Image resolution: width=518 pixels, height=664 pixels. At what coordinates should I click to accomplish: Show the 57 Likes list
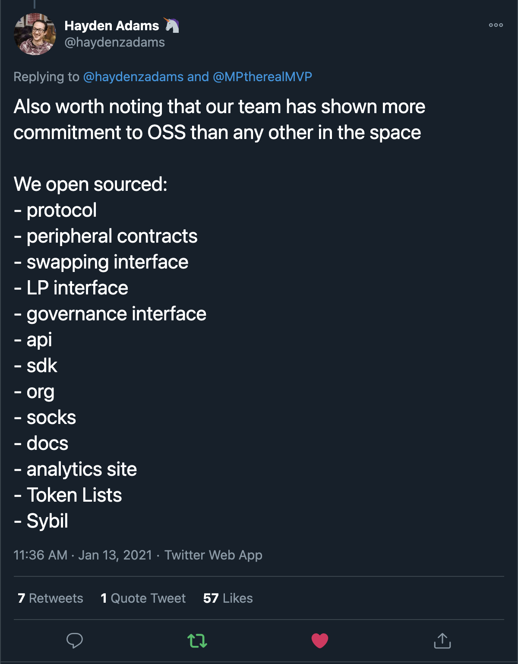click(x=228, y=598)
